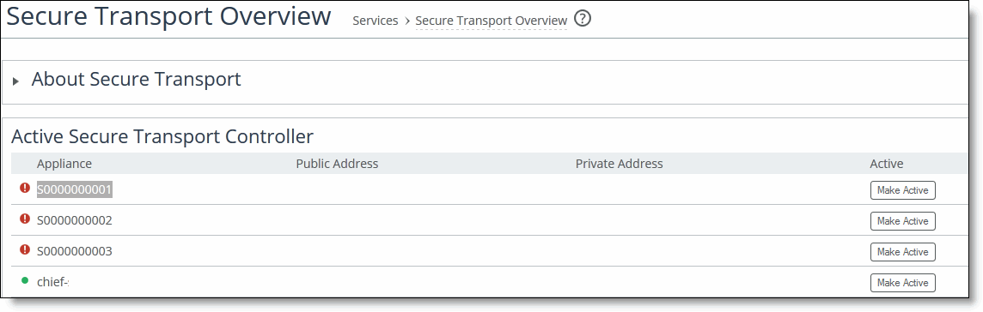The width and height of the screenshot is (983, 312).
Task: Expand the About Secure Transport triangle
Action: 16,81
